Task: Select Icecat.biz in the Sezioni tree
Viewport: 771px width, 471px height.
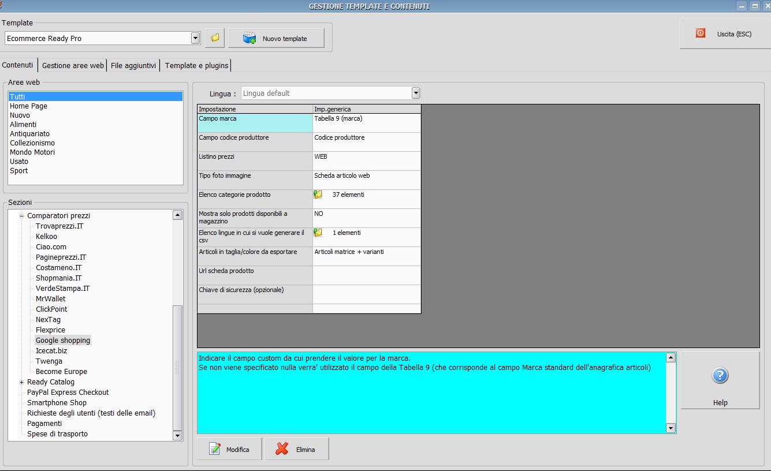Action: [x=51, y=351]
